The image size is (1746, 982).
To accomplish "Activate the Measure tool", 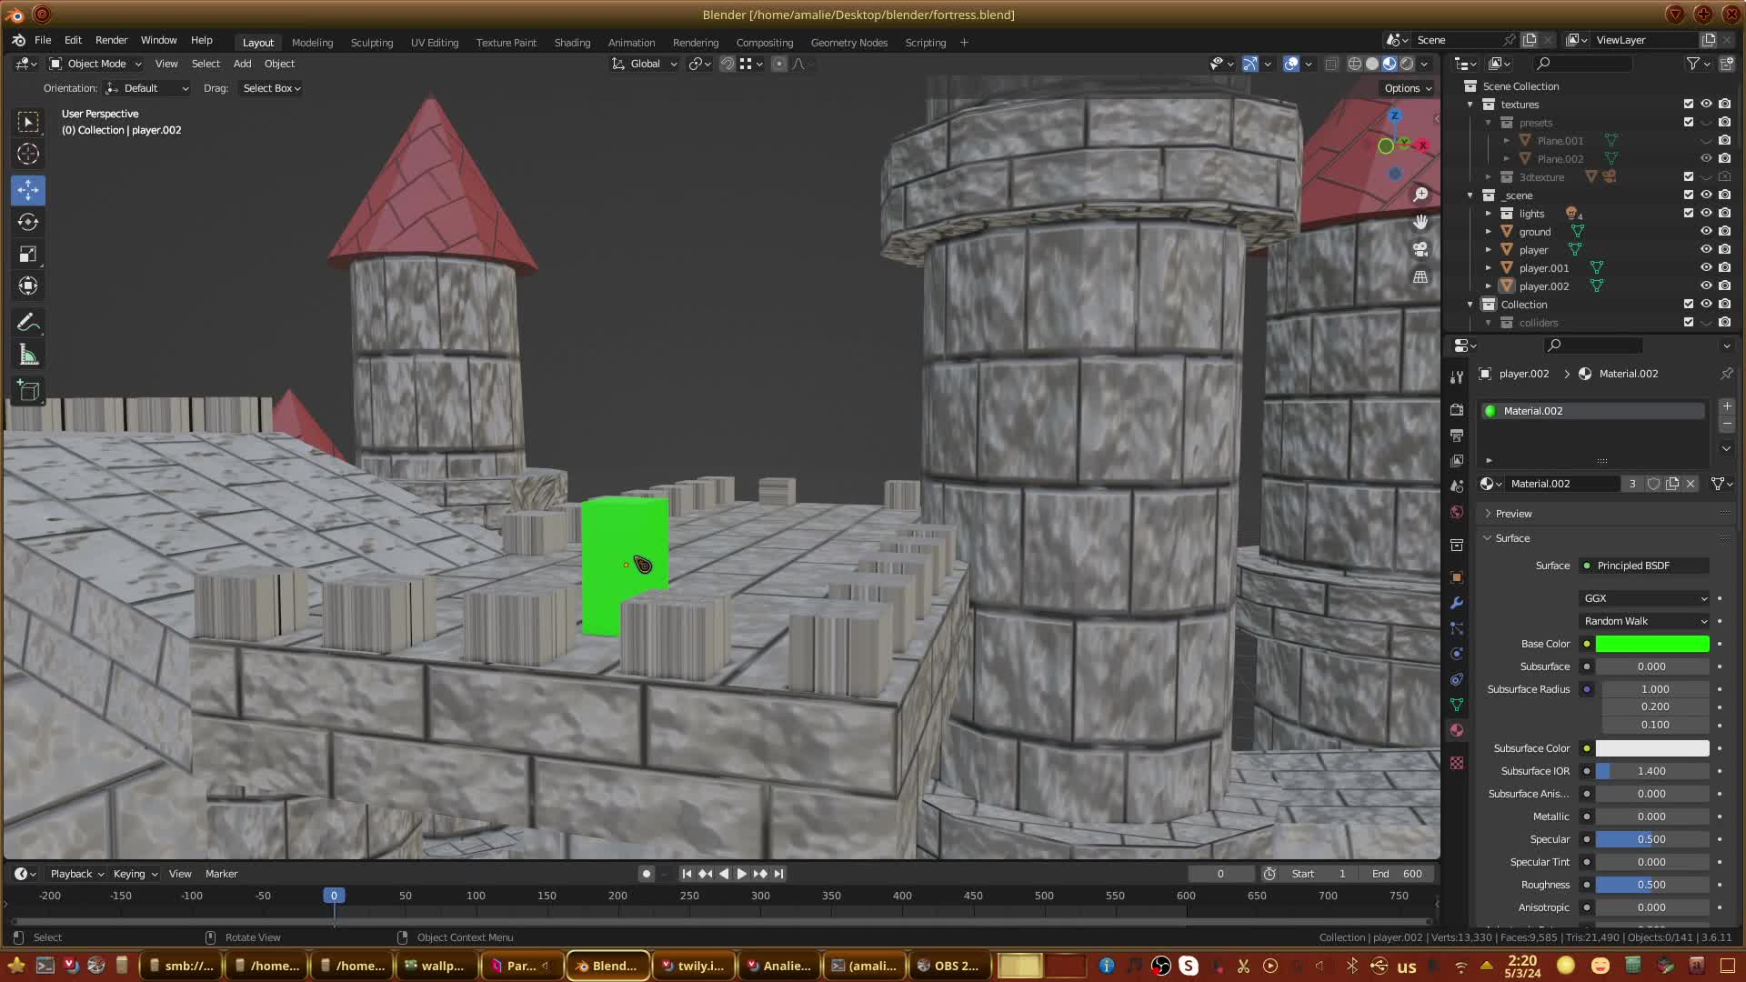I will pos(28,356).
